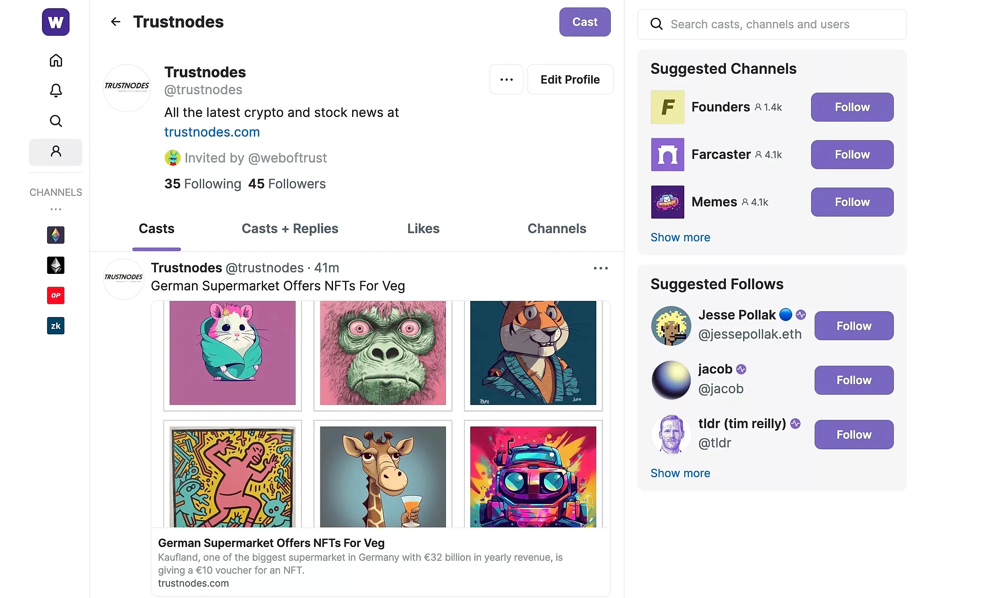This screenshot has width=983, height=598.
Task: Go to the Home feed icon
Action: tap(55, 60)
